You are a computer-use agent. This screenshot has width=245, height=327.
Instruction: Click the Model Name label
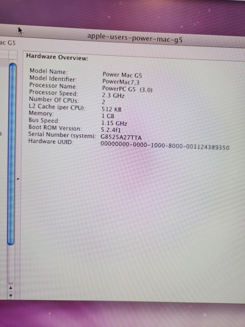pyautogui.click(x=49, y=71)
